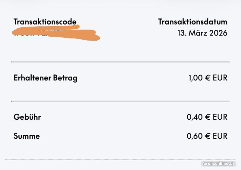Select the Gebühr label

pyautogui.click(x=27, y=117)
